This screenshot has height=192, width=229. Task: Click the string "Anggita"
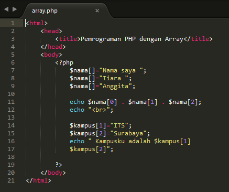pyautogui.click(x=115, y=86)
